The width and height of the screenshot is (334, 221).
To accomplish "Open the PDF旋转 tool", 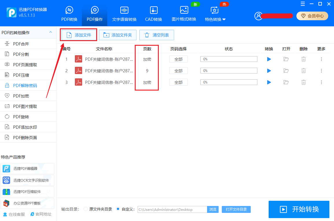I will 17,116.
